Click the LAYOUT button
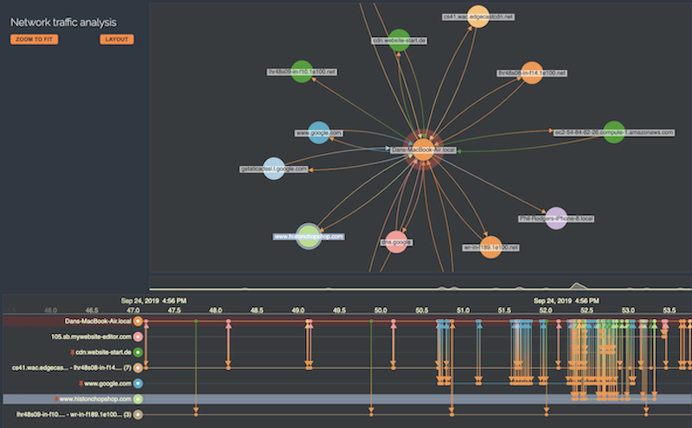 (x=117, y=39)
